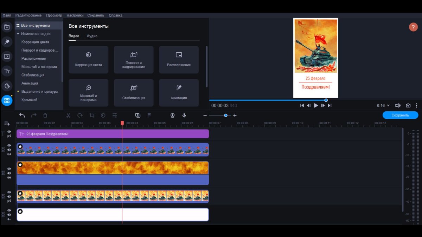Open the Редактирование menu

[x=28, y=15]
